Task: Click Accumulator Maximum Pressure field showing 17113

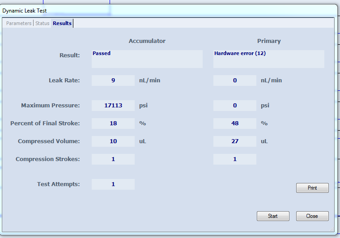Action: click(x=113, y=106)
